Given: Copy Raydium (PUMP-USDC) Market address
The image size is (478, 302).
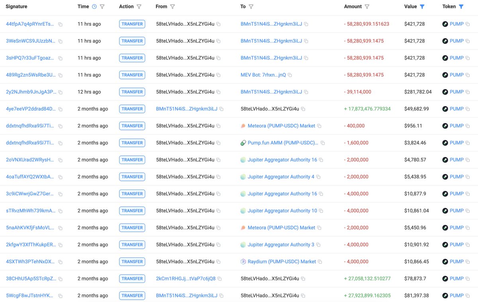Looking at the screenshot, I should click(x=320, y=262).
